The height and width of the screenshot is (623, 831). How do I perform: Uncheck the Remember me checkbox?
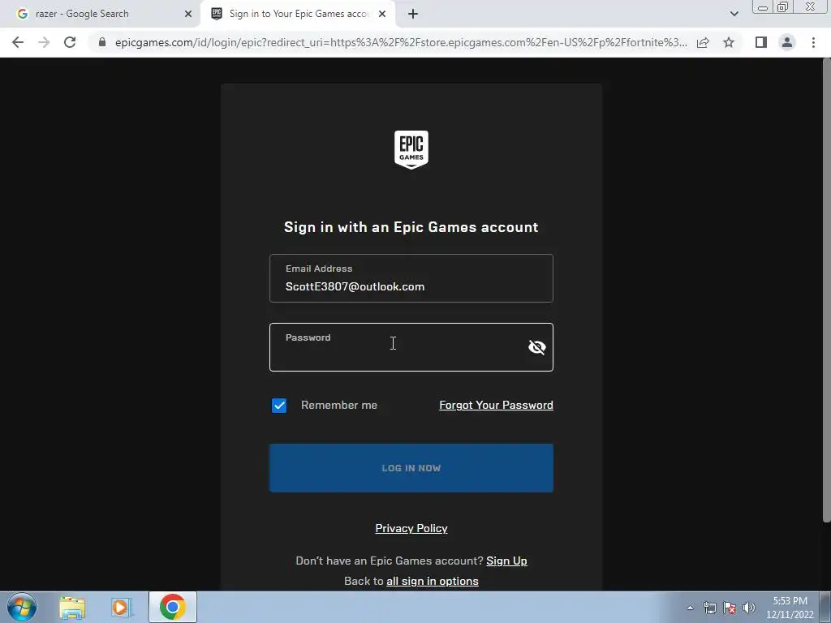coord(279,406)
